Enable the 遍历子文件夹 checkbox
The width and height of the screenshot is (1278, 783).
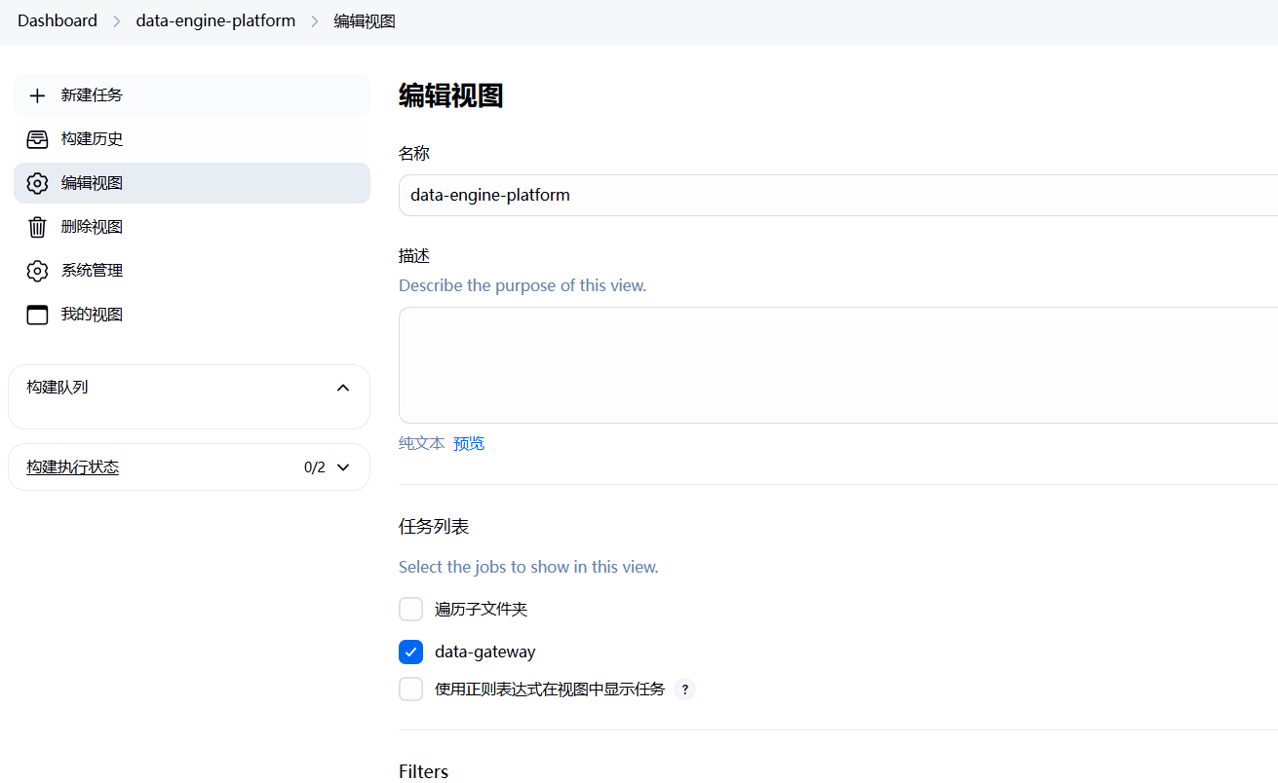pos(410,610)
